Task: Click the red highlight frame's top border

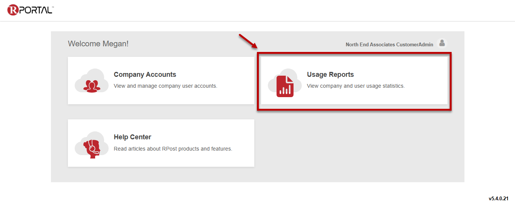Action: [x=354, y=53]
